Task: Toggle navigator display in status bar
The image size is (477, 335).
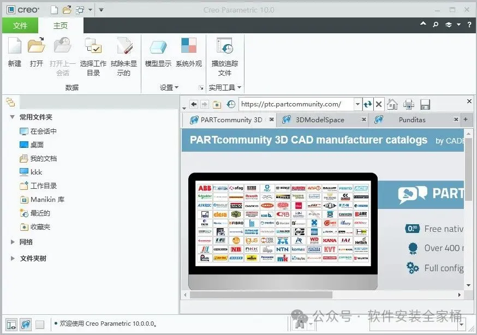Action: click(x=11, y=325)
